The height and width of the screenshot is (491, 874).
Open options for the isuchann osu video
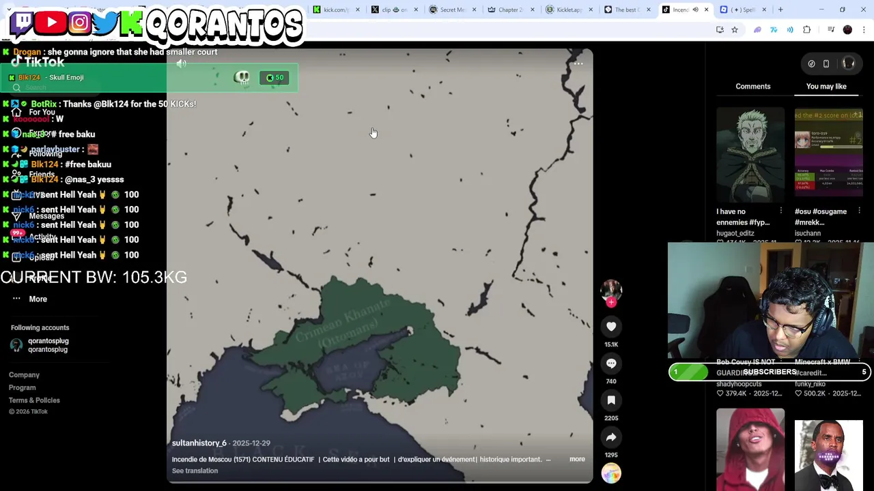[x=859, y=211]
